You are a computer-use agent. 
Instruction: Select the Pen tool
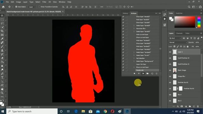[2, 74]
